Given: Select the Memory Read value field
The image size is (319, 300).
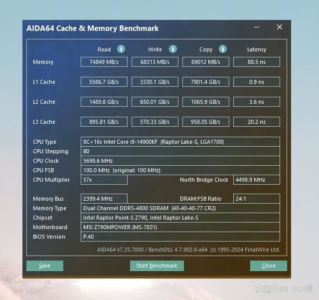Looking at the screenshot, I should [104, 62].
